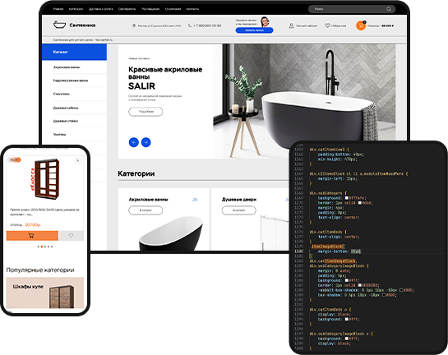Image resolution: width=448 pixels, height=355 pixels.
Task: Click margin-bottom value on line 1580
Action: click(356, 251)
